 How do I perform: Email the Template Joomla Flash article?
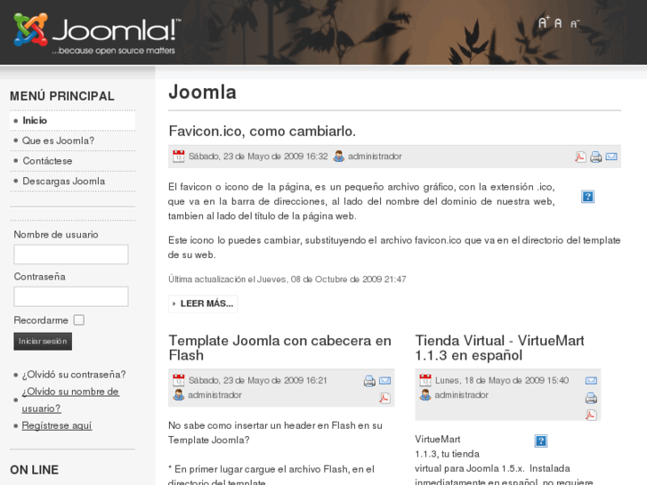click(385, 380)
